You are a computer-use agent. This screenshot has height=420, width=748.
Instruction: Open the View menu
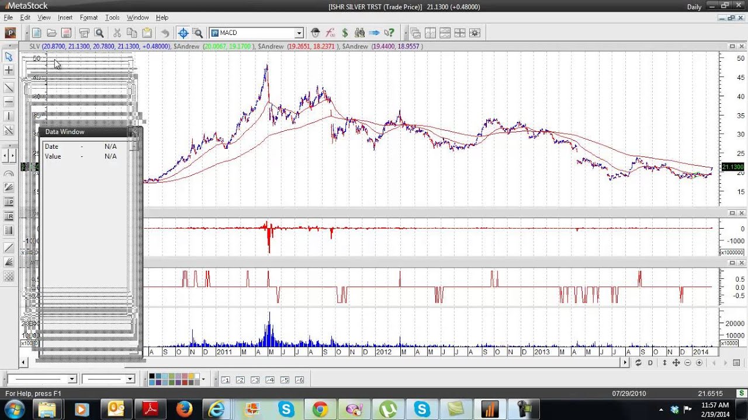[44, 17]
